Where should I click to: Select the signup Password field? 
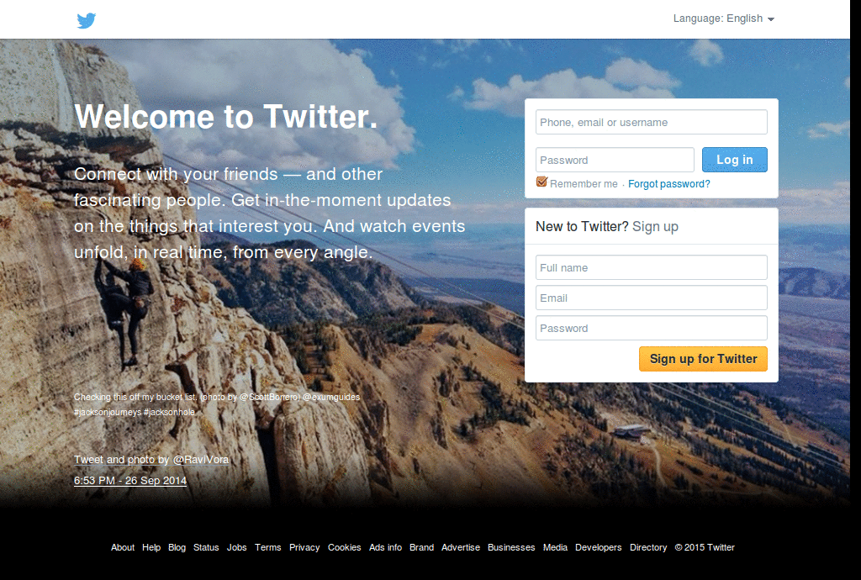(x=652, y=328)
